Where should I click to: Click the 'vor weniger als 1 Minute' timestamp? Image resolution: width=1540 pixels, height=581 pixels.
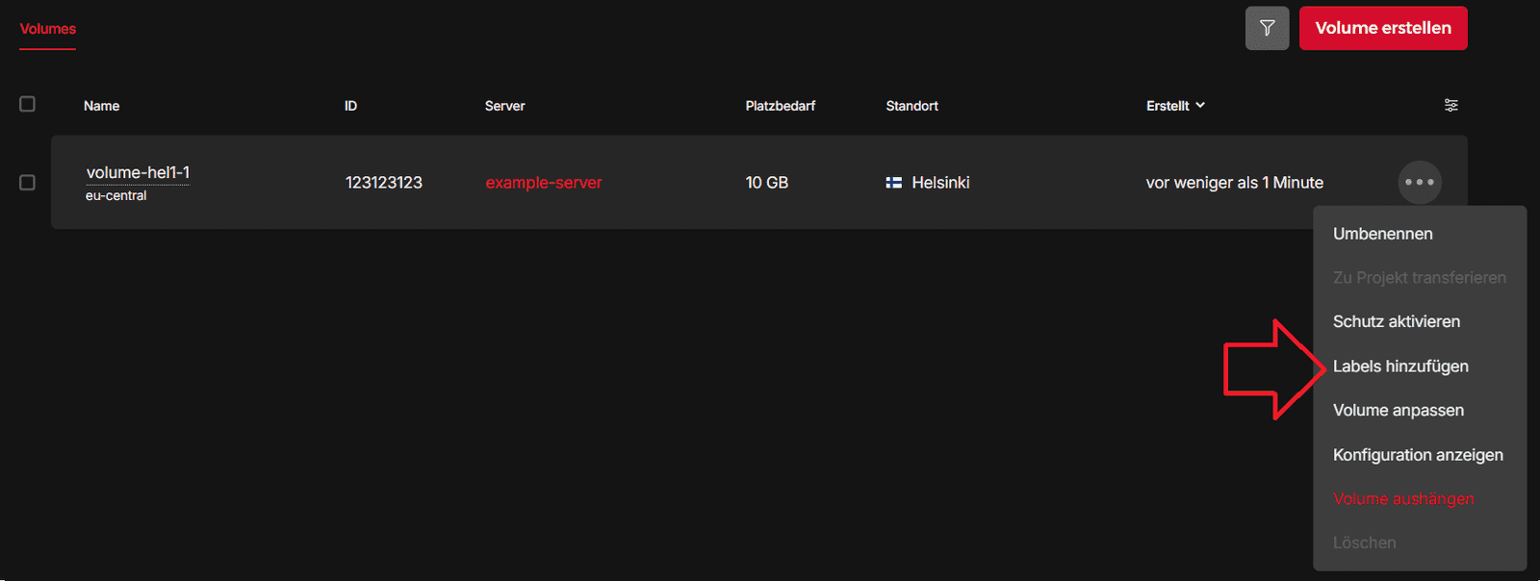point(1235,183)
